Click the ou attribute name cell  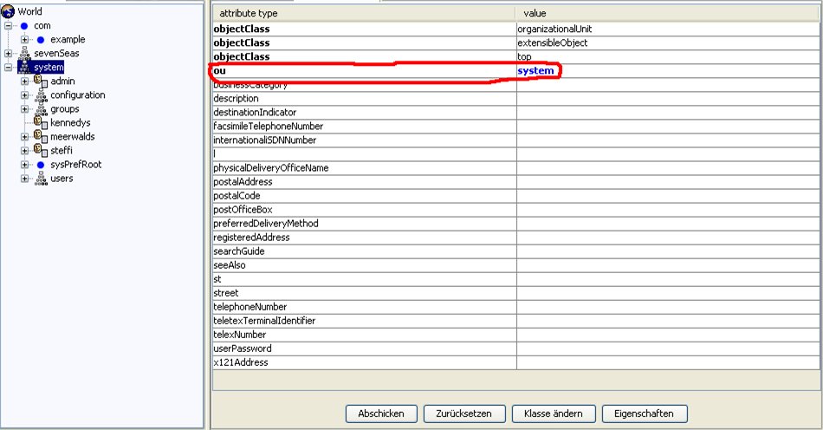[364, 70]
